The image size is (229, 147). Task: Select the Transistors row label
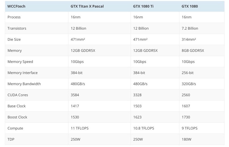[x=17, y=28]
